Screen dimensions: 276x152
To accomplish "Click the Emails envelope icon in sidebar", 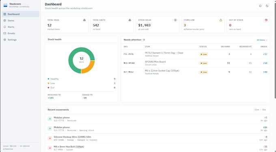I will 5,33.
